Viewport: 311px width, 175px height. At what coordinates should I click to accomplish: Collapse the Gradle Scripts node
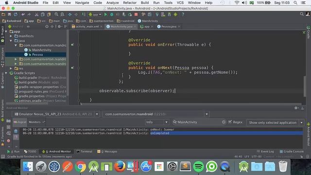click(6, 73)
